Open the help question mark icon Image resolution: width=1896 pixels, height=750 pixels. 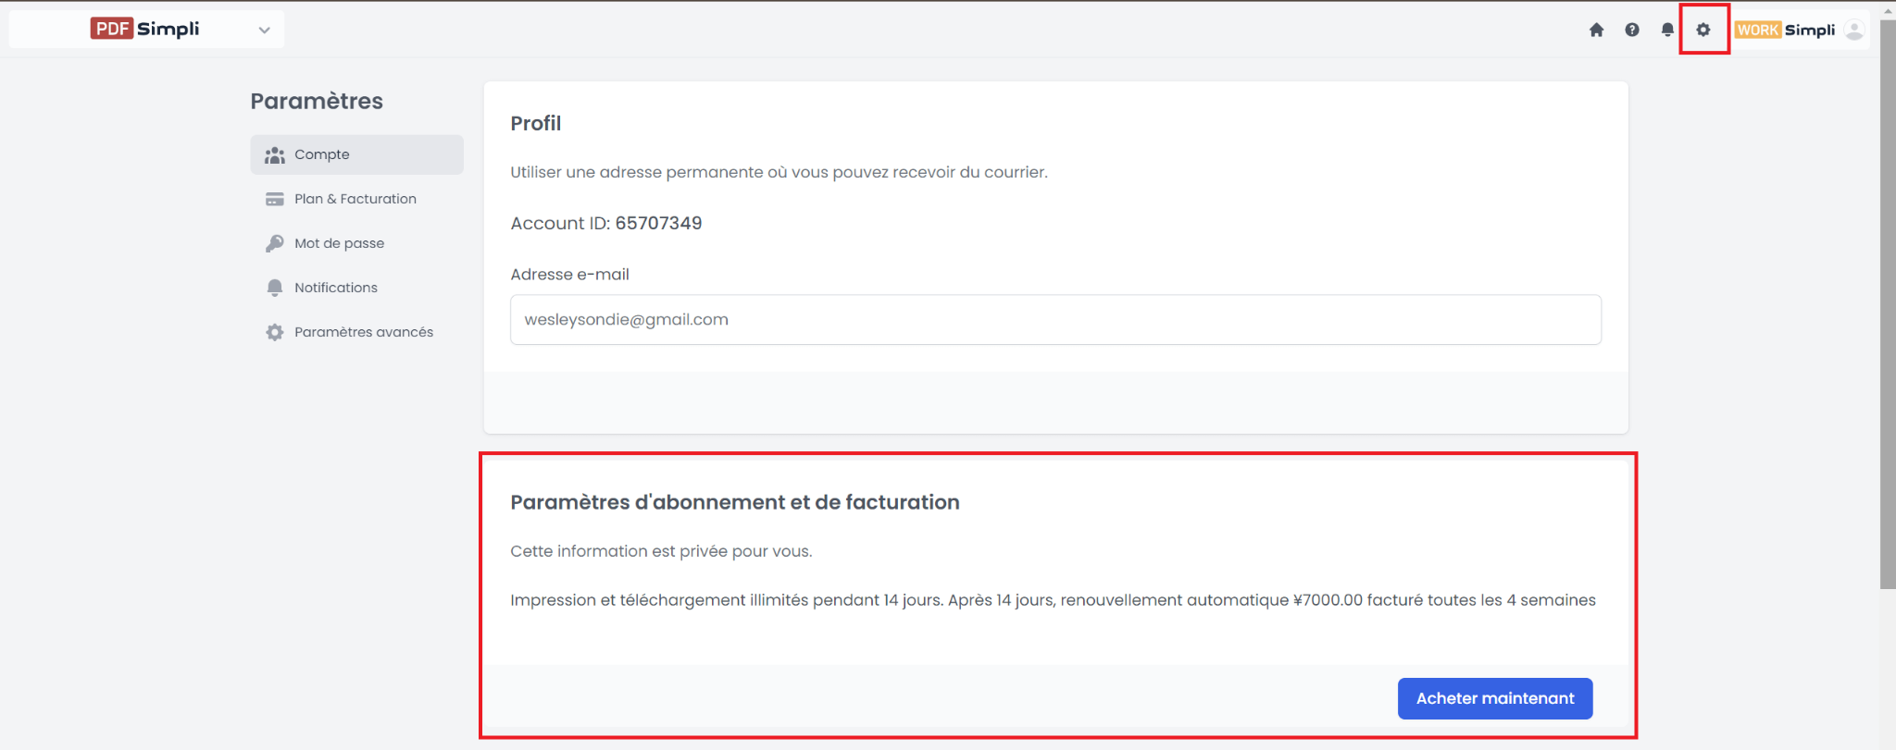click(1632, 30)
